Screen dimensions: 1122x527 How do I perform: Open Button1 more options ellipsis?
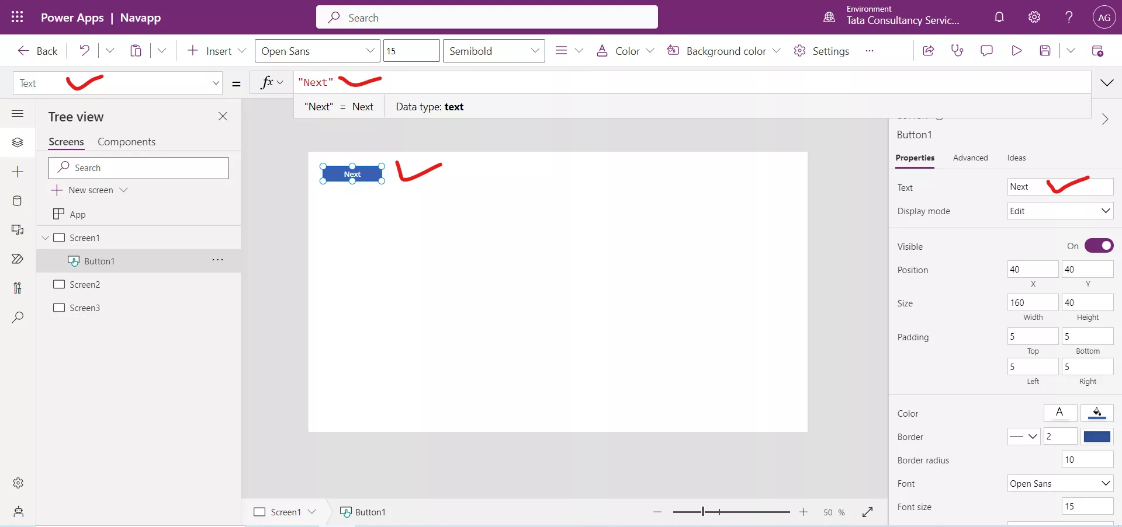click(217, 260)
